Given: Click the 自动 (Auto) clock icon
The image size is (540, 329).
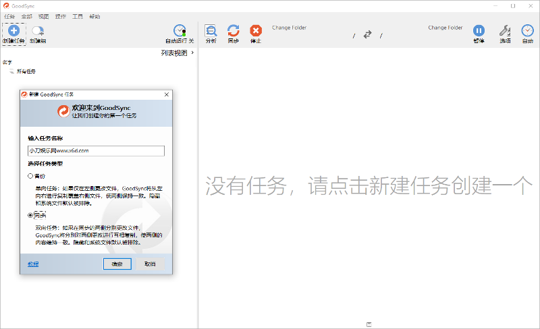Looking at the screenshot, I should click(527, 31).
